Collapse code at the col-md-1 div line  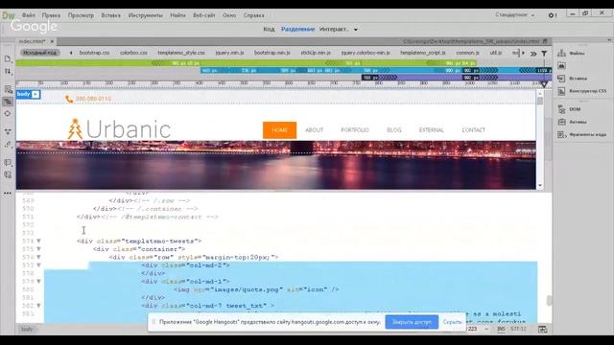coord(38,281)
